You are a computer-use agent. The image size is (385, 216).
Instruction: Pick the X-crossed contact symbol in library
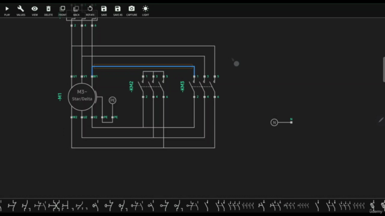(54, 206)
